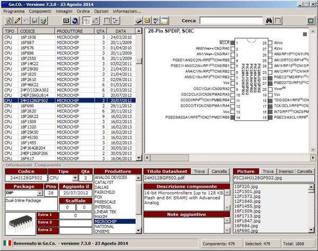
Task: Click the floppy disk save icon
Action: click(34, 20)
